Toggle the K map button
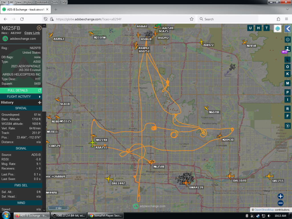The image size is (292, 219). (x=287, y=74)
